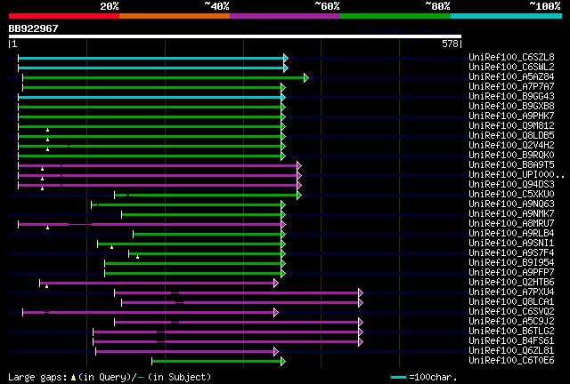
Task: Select the UniRef100_A9PFP7 label
Action: [511, 273]
